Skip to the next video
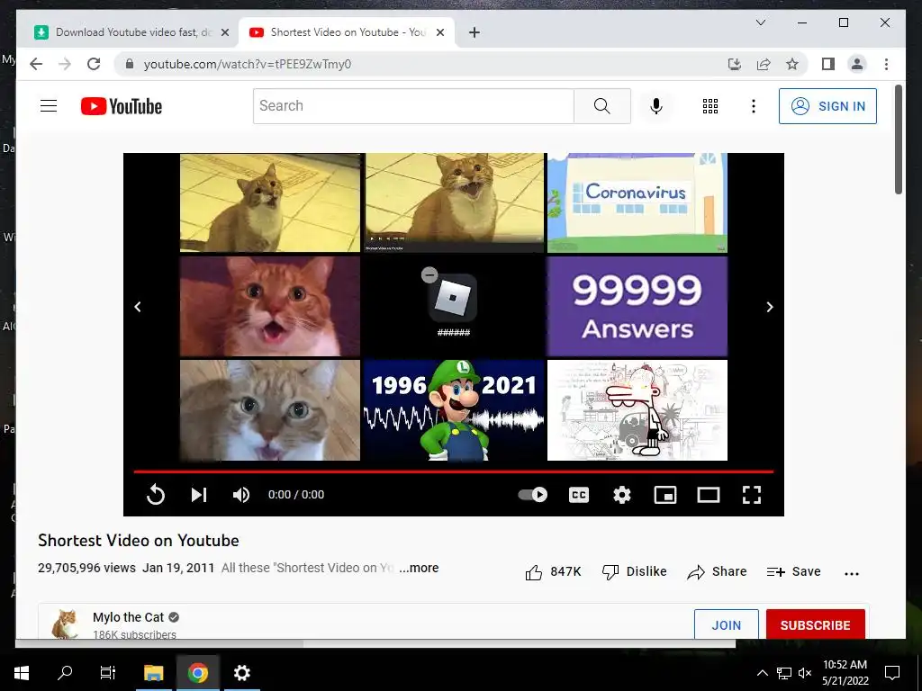The width and height of the screenshot is (922, 691). pyautogui.click(x=199, y=495)
